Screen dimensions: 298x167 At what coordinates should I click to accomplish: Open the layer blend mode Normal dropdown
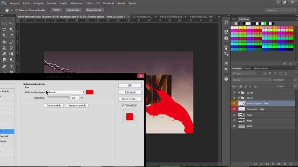[x=251, y=80]
